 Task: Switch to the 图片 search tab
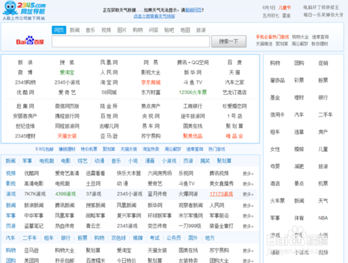[x=122, y=30]
